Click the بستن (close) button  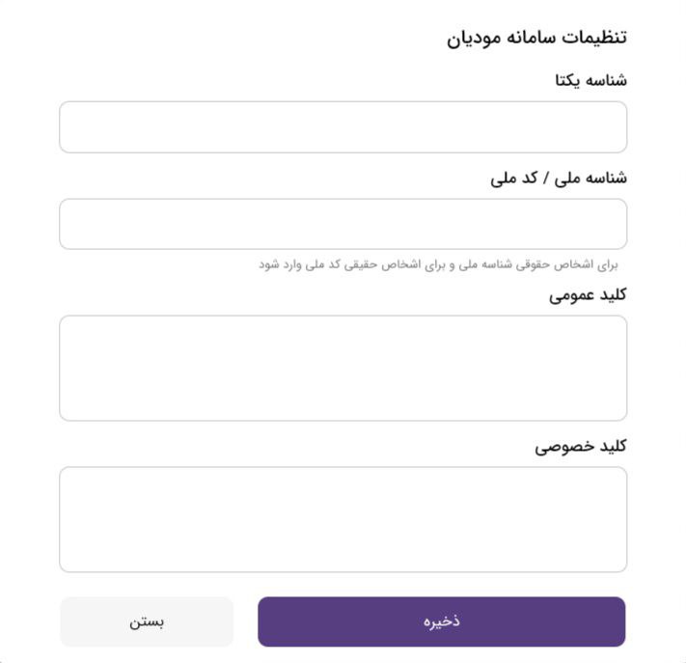(147, 622)
